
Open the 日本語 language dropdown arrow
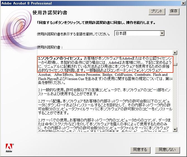point(162,33)
